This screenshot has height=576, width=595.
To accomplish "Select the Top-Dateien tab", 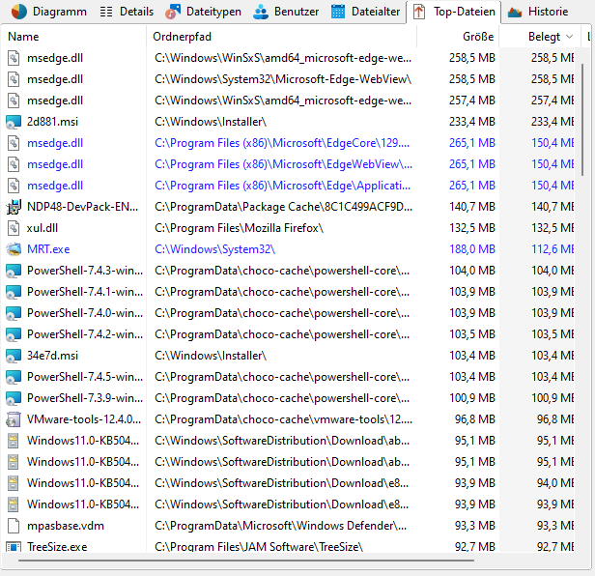I will [454, 12].
